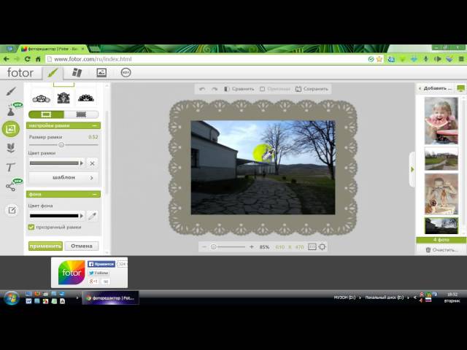Screen dimensions: 467x350
Task: Zoom in with the plus icon
Action: coord(251,247)
